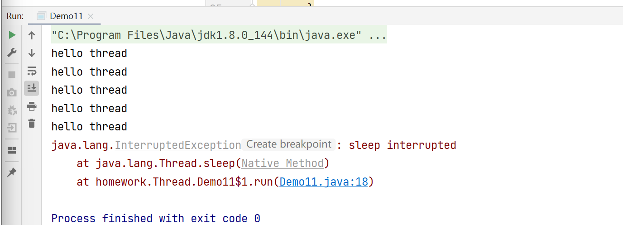Screen dimensions: 623x225
Task: Click the 'sleep interrupted' message text
Action: 403,145
